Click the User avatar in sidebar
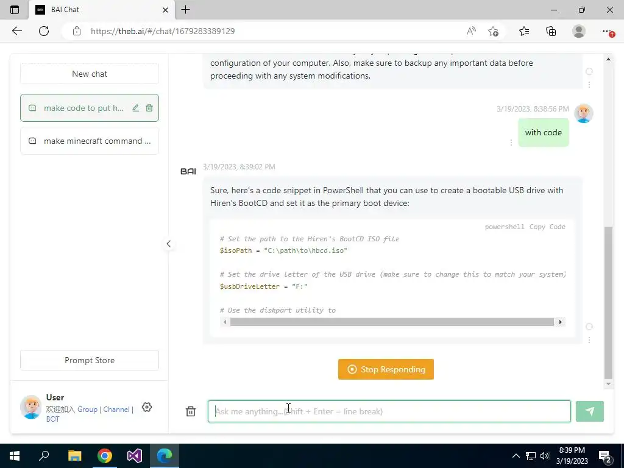The image size is (624, 468). (x=30, y=407)
